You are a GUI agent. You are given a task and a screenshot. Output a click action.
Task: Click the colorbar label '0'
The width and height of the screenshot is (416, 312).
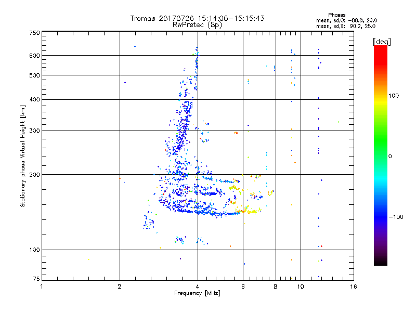[x=390, y=157]
